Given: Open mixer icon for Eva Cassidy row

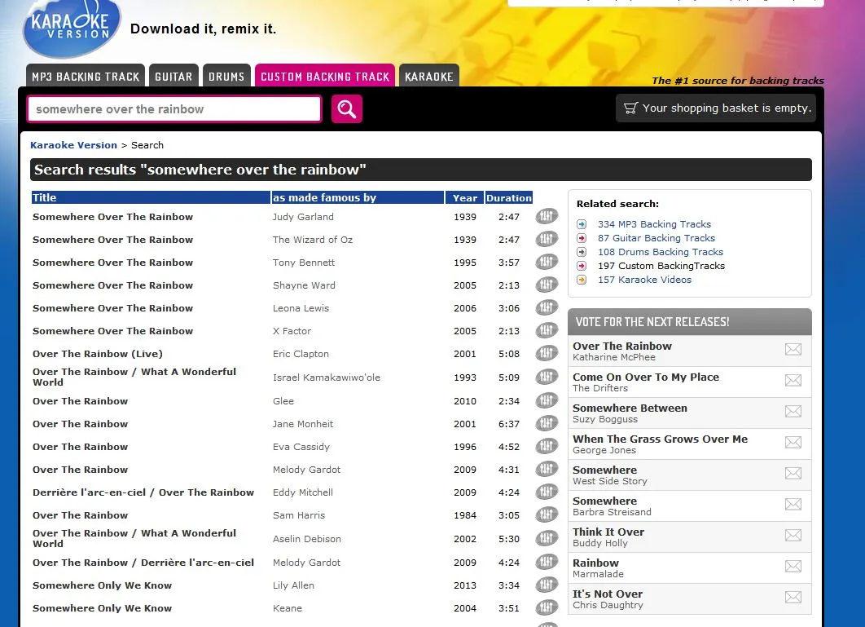Looking at the screenshot, I should pyautogui.click(x=547, y=446).
